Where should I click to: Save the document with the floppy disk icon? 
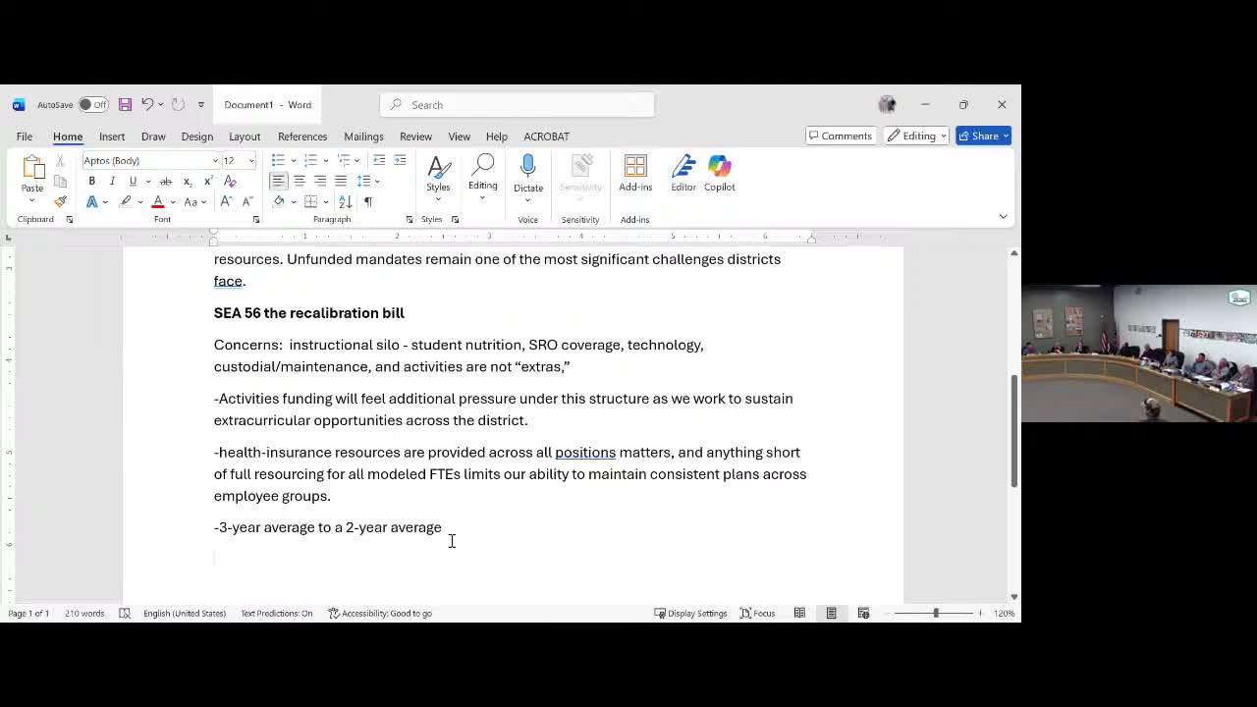(125, 105)
